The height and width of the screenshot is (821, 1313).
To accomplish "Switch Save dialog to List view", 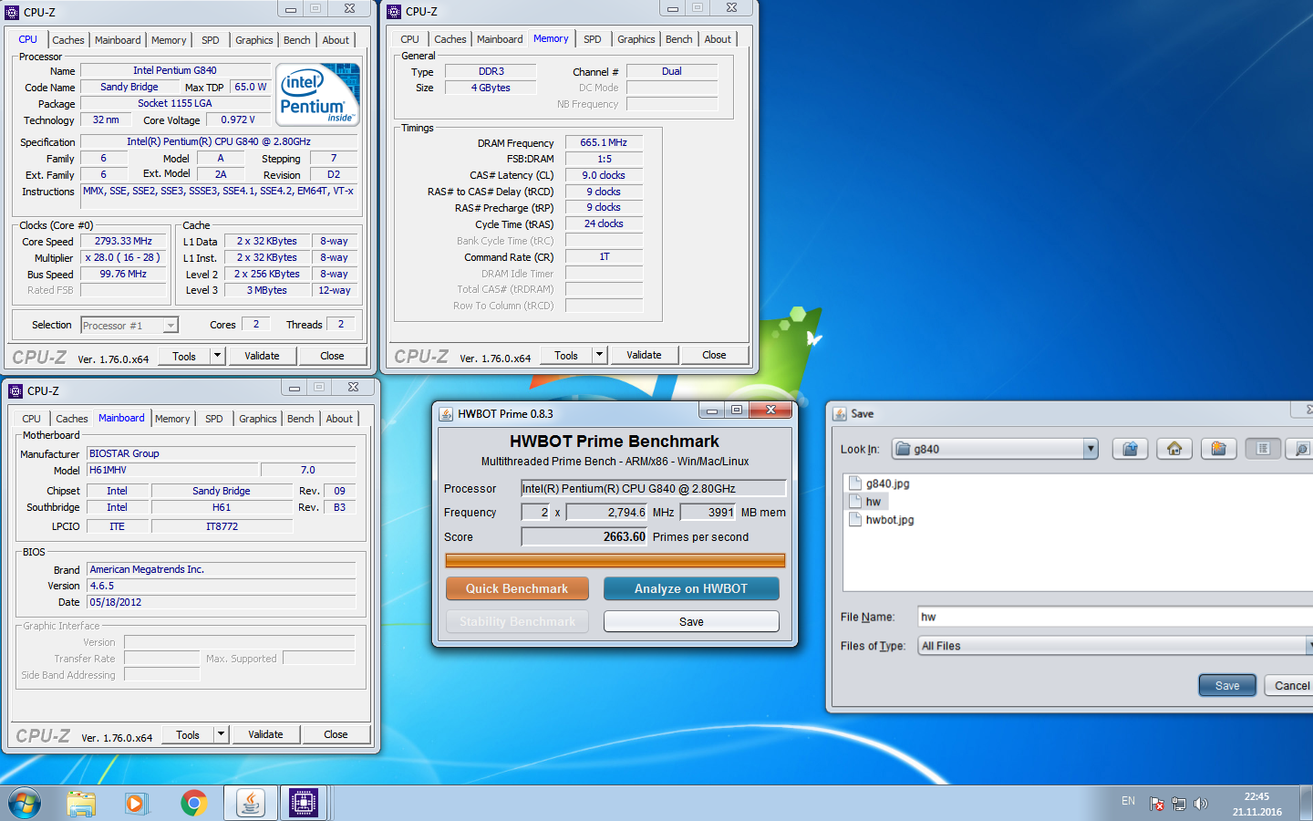I will [x=1263, y=449].
